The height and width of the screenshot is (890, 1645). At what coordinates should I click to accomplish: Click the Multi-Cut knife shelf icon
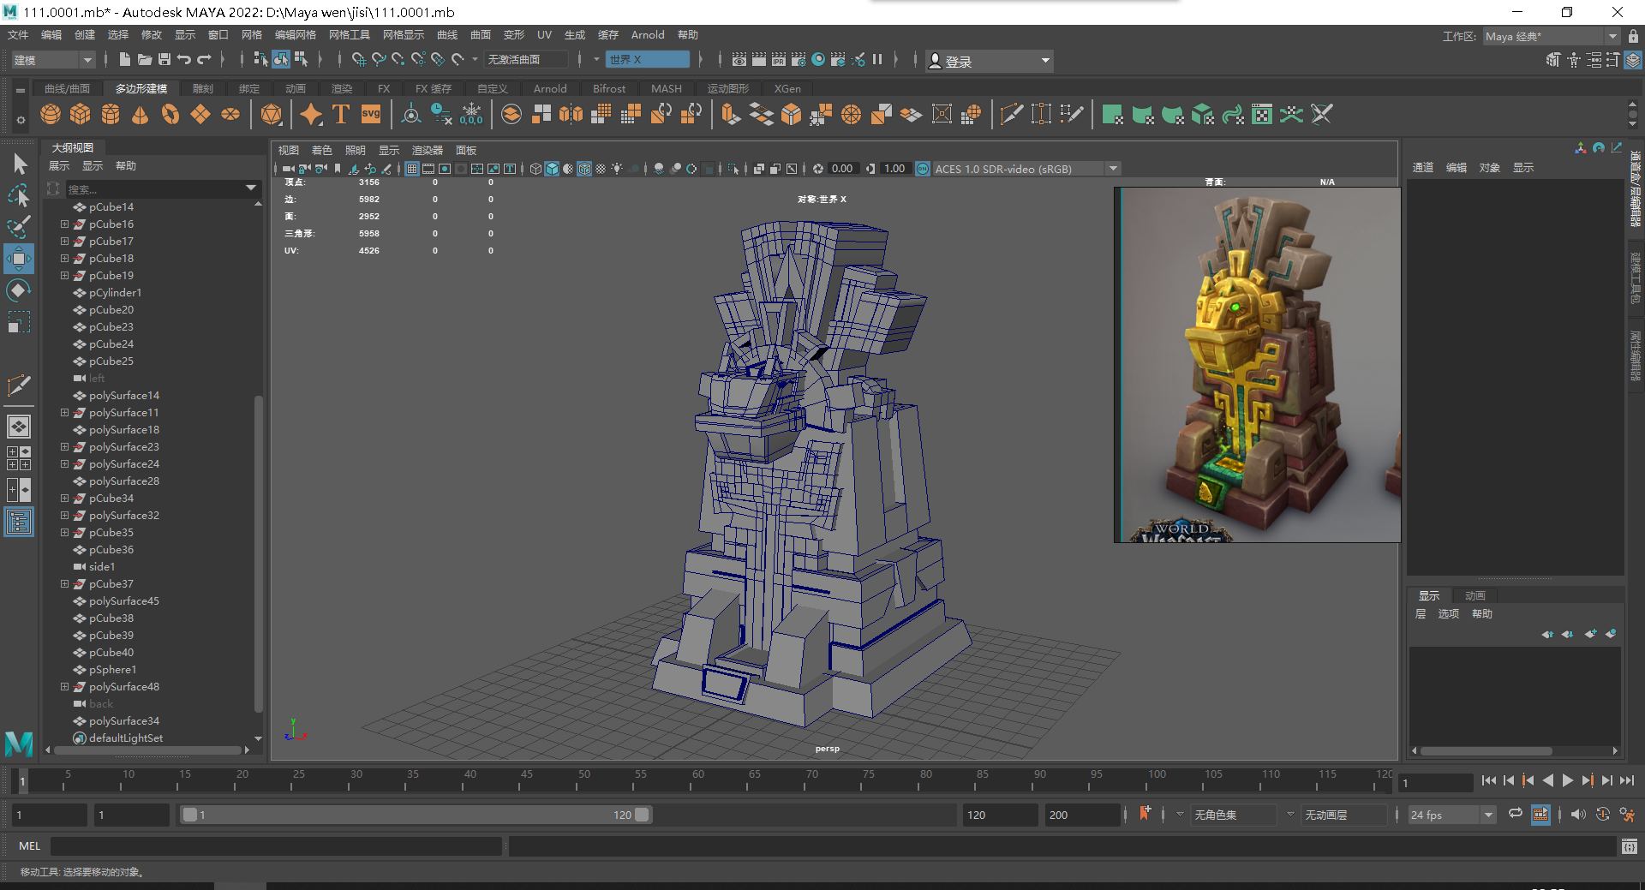[x=1012, y=114]
